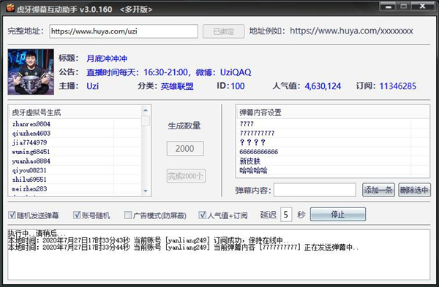Toggle the 账号随机 checkbox
The image size is (439, 287).
77,215
